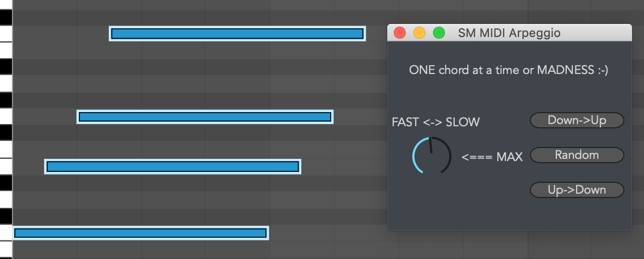Click the 'ONE chord at a time' text
This screenshot has height=259, width=644.
[x=509, y=70]
